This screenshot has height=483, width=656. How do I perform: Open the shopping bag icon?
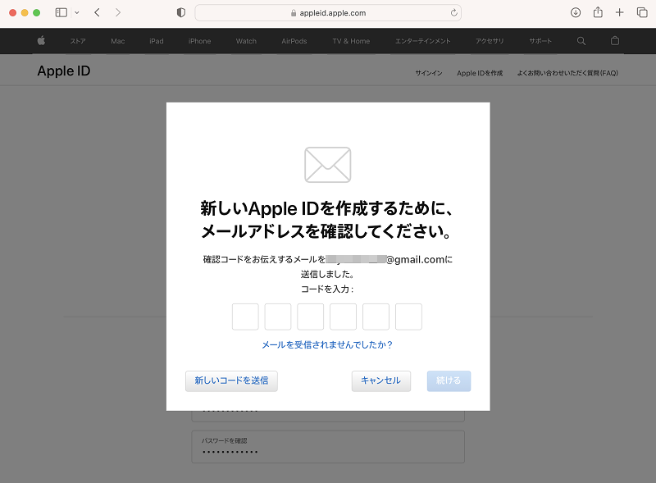pos(614,41)
